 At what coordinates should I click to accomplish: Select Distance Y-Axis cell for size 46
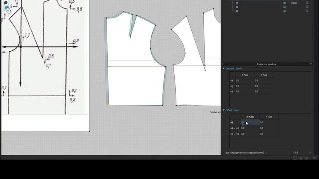(x=264, y=86)
